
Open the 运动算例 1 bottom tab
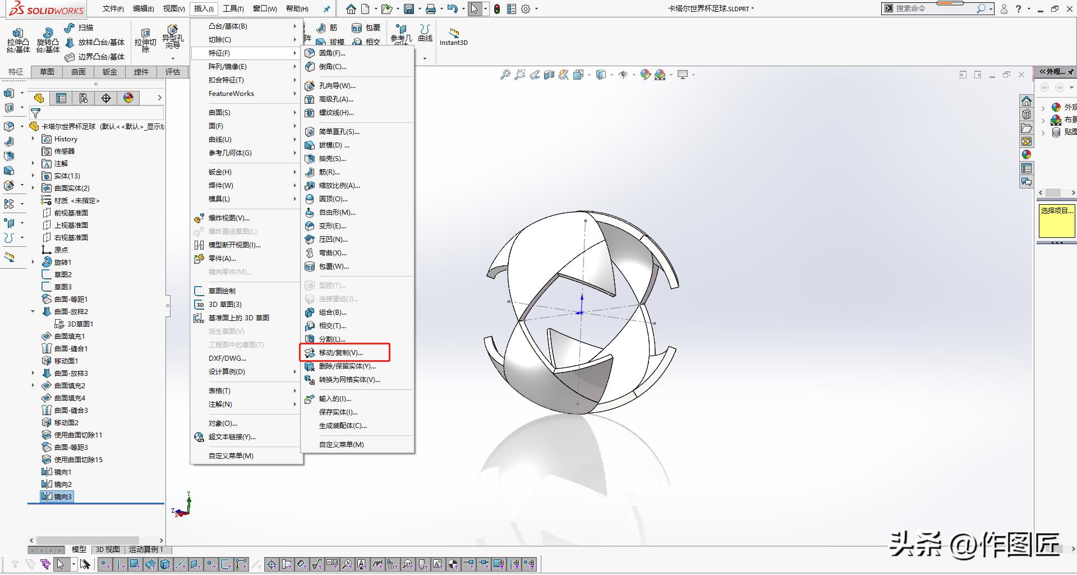tap(146, 549)
